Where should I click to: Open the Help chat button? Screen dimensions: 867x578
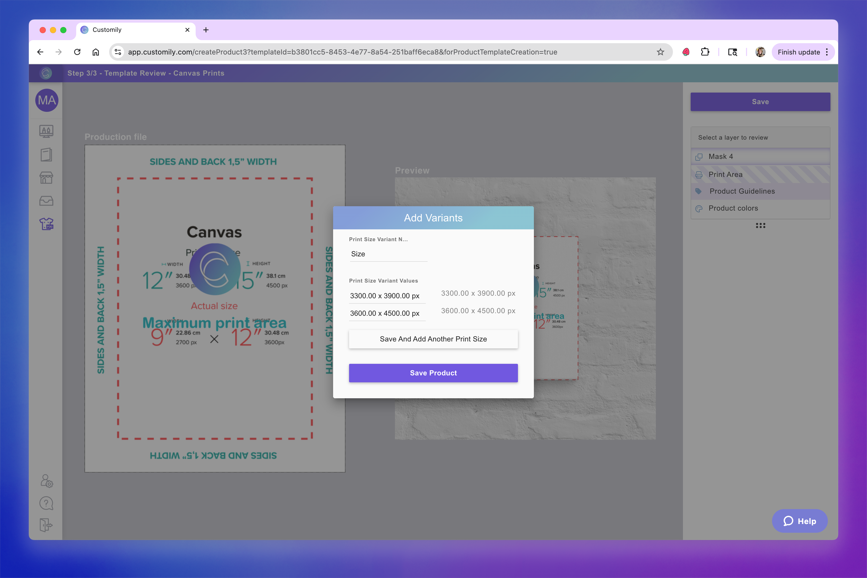(800, 521)
